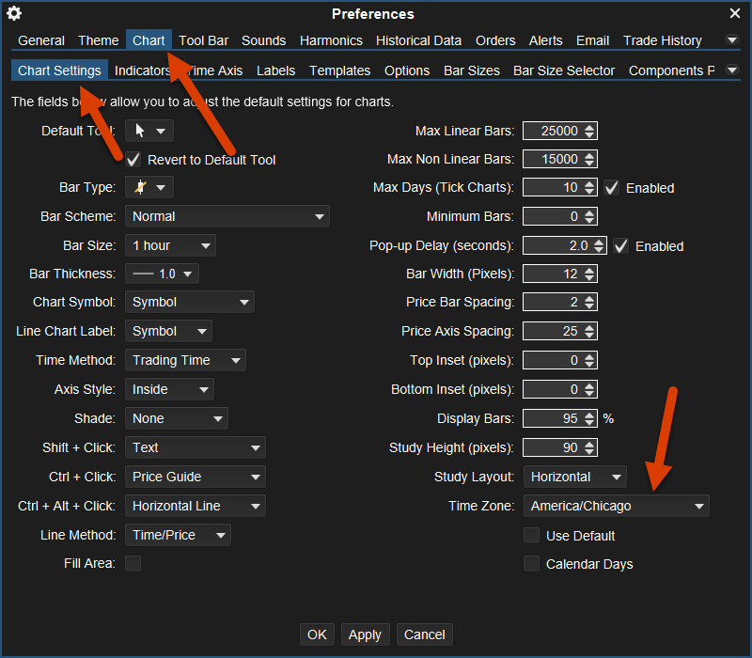
Task: Check the Calendar Days option
Action: click(x=532, y=564)
